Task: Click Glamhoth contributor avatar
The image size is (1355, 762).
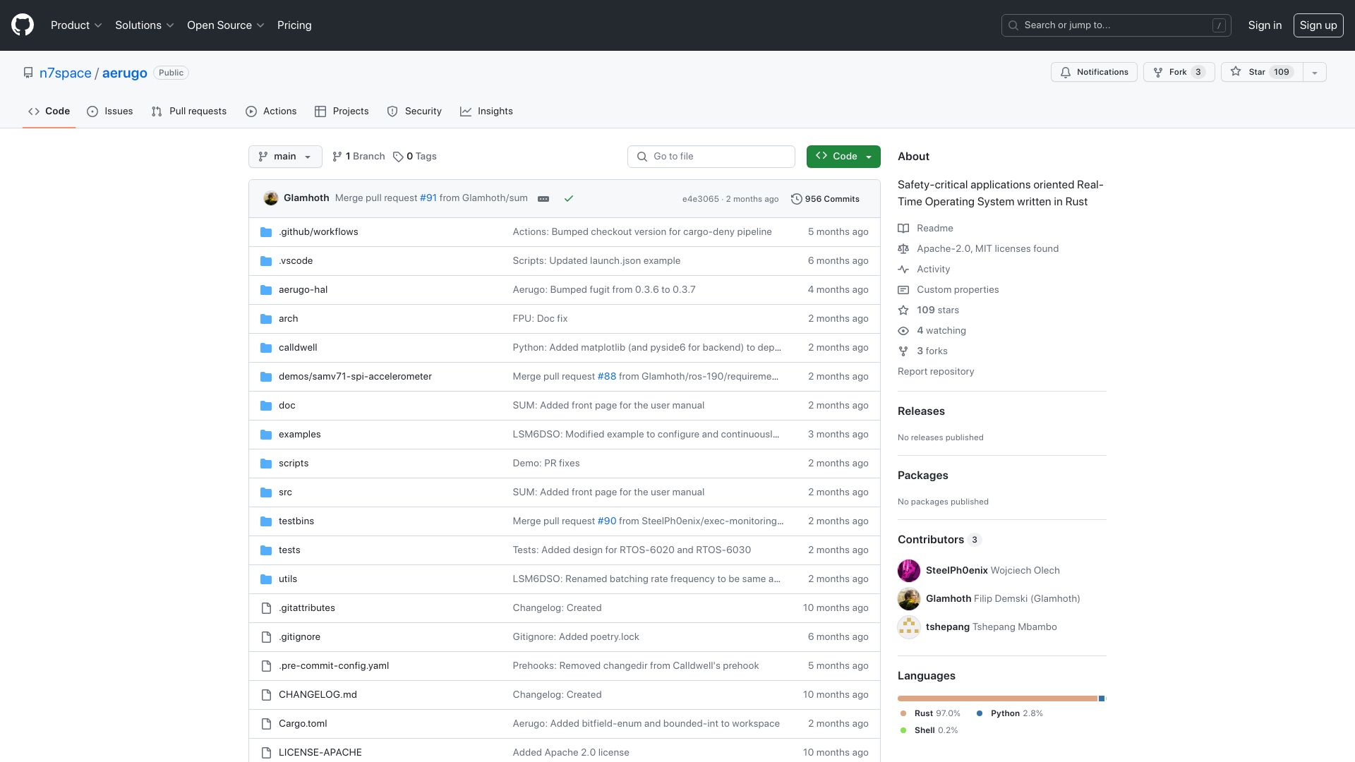Action: (x=909, y=598)
